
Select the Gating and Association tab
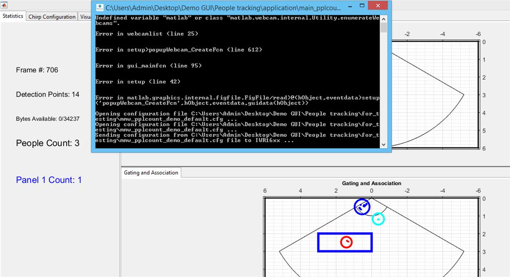tap(151, 173)
